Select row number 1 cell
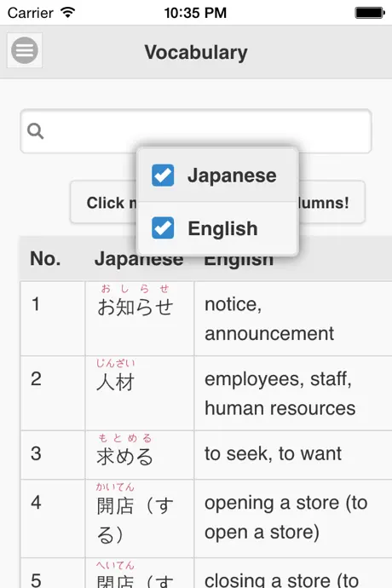The image size is (392, 588). 53,319
